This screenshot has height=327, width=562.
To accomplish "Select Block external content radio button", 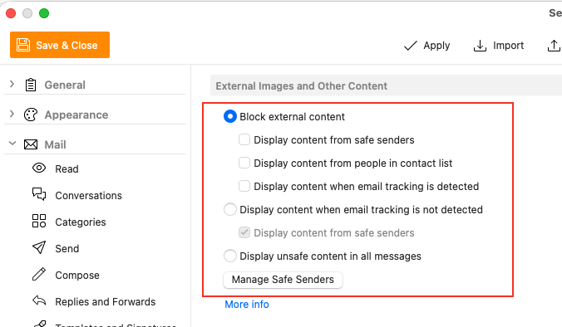I will pos(230,116).
